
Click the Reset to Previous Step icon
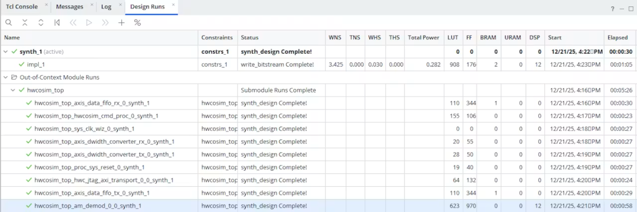coord(57,23)
